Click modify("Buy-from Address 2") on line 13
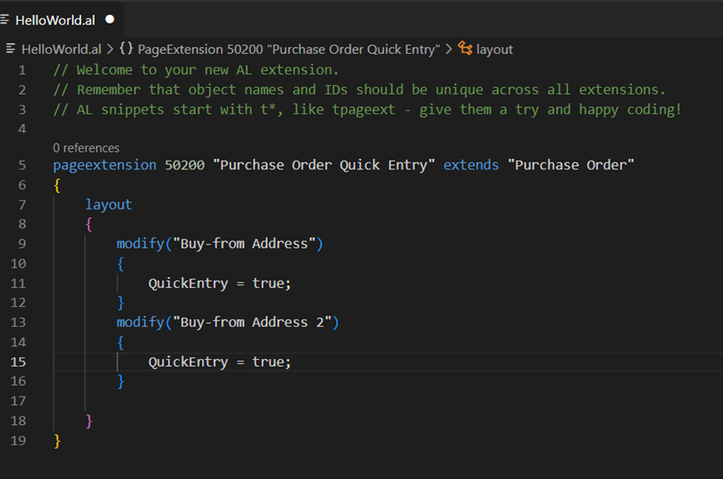723x479 pixels. click(228, 323)
